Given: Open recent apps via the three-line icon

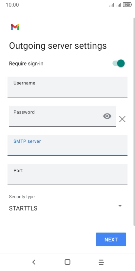Looking at the screenshot, I should pyautogui.click(x=101, y=262).
